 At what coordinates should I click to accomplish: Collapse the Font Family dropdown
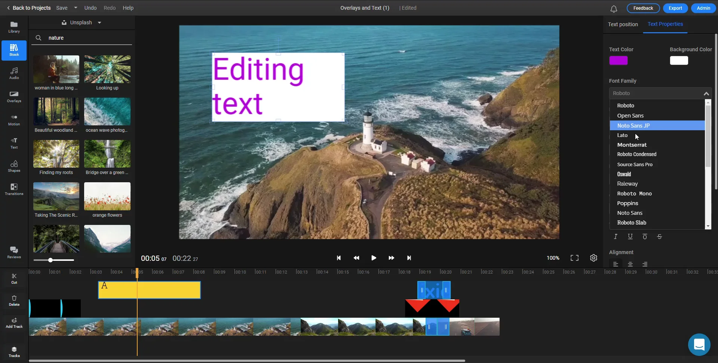pos(706,93)
